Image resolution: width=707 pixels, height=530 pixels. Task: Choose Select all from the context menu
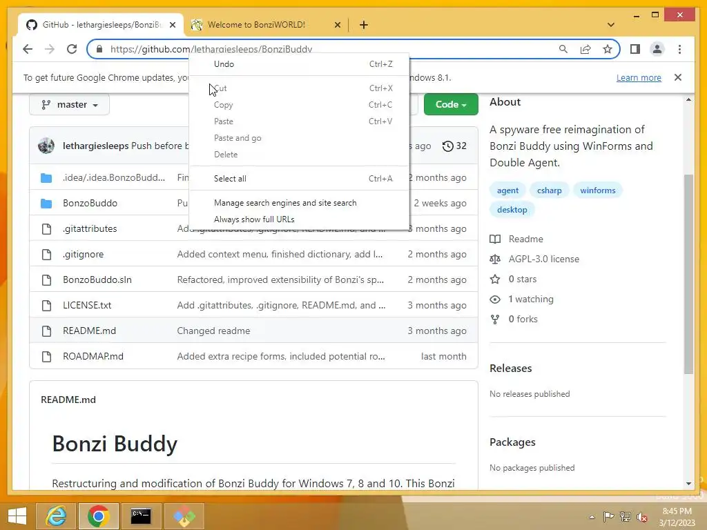[x=299, y=179]
